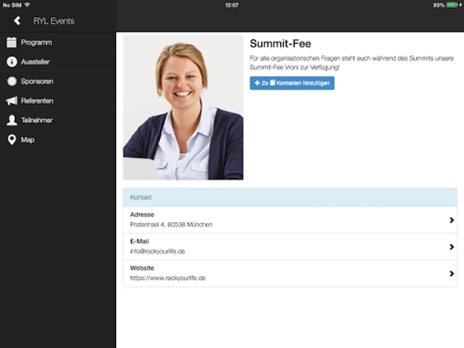Follow the Website row chevron

451,273
